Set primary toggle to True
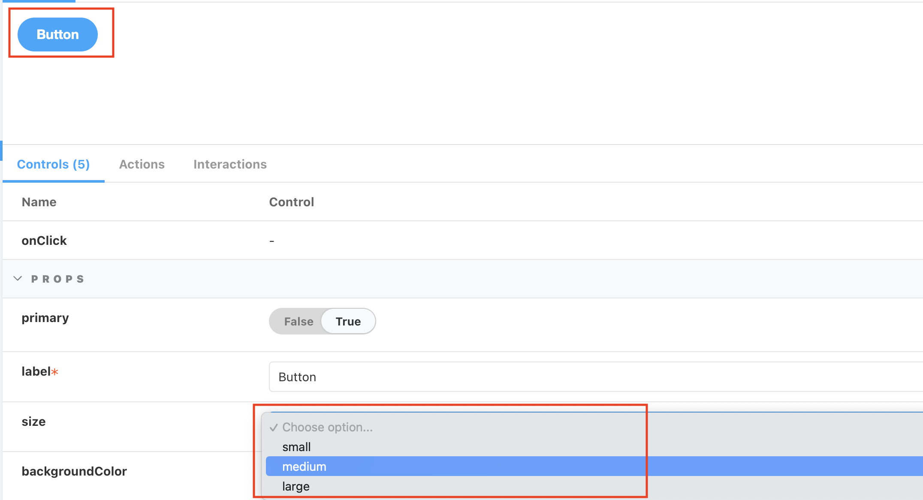 click(348, 322)
